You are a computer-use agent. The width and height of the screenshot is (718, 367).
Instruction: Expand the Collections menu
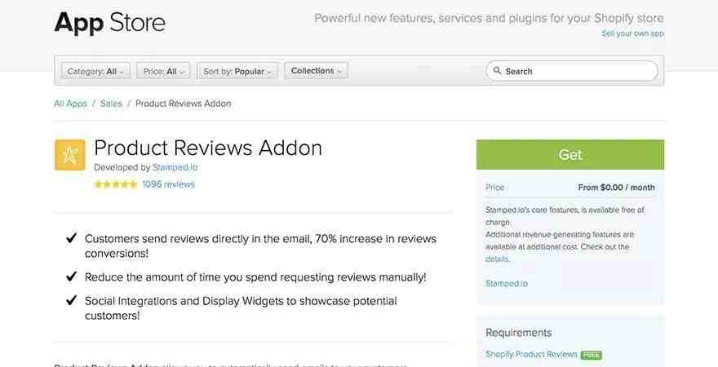317,71
